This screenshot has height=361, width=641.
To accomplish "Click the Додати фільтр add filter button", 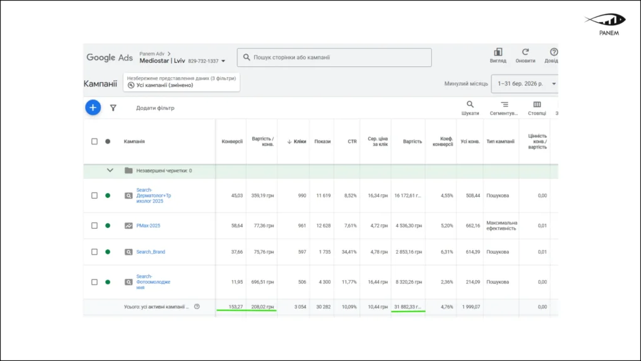I will pyautogui.click(x=155, y=108).
